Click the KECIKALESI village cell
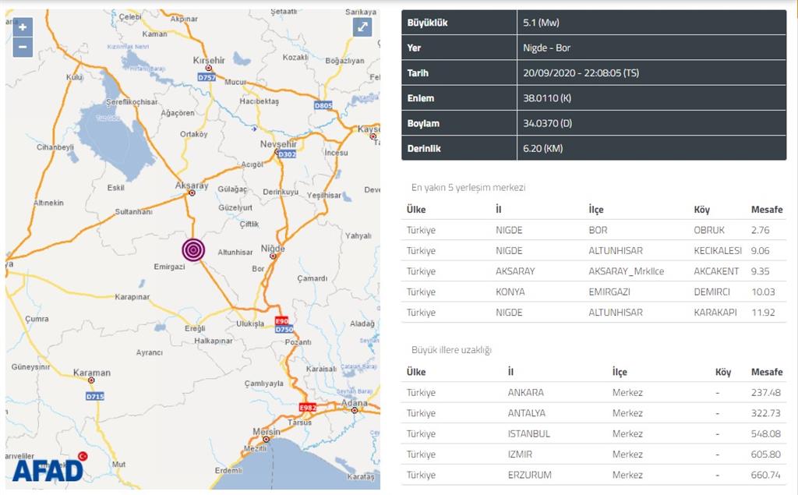This screenshot has height=495, width=798. 718,250
